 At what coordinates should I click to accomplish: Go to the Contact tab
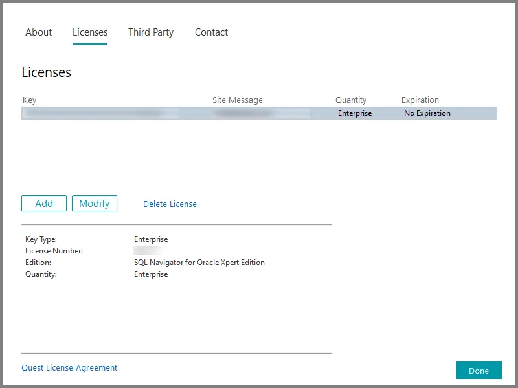click(x=212, y=32)
